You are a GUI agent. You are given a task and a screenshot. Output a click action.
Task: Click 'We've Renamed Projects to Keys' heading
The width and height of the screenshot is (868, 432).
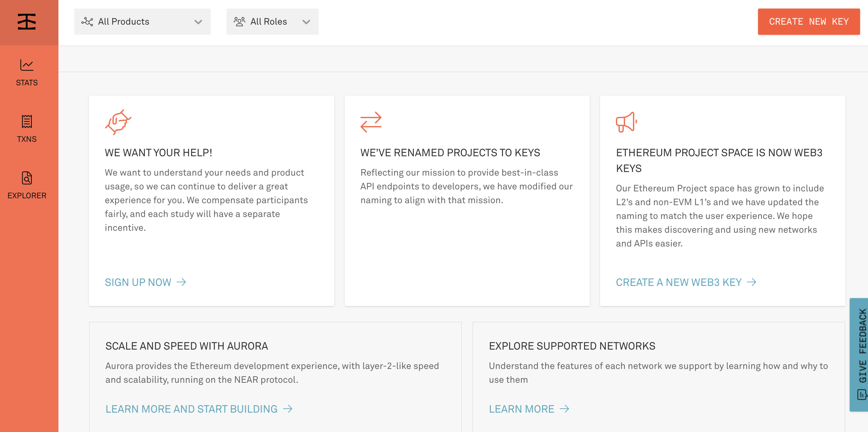click(450, 152)
